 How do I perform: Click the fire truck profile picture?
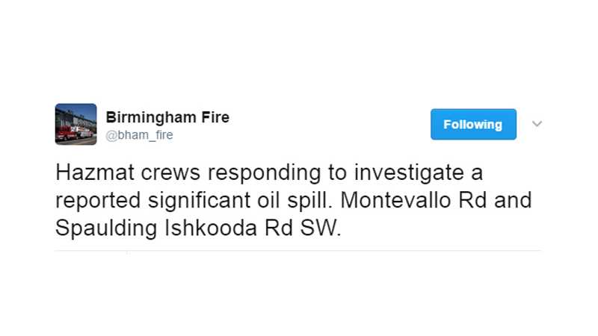pos(76,124)
